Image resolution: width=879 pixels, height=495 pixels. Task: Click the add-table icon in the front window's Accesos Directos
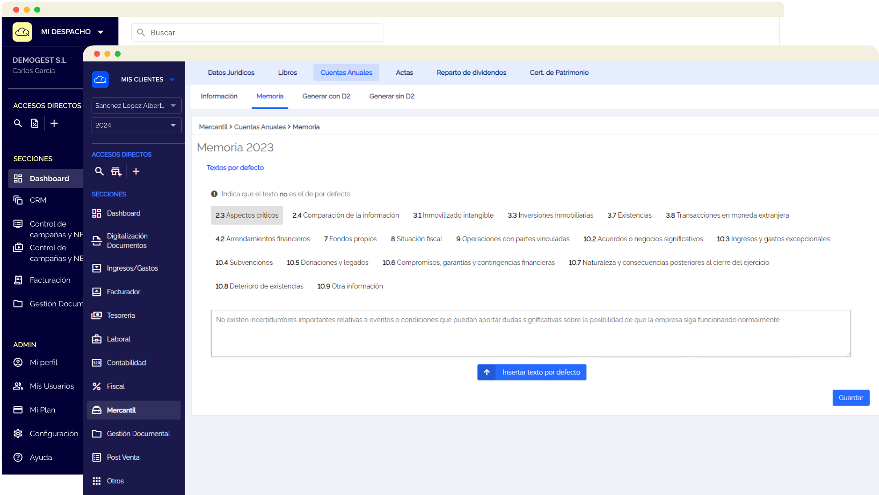point(116,171)
